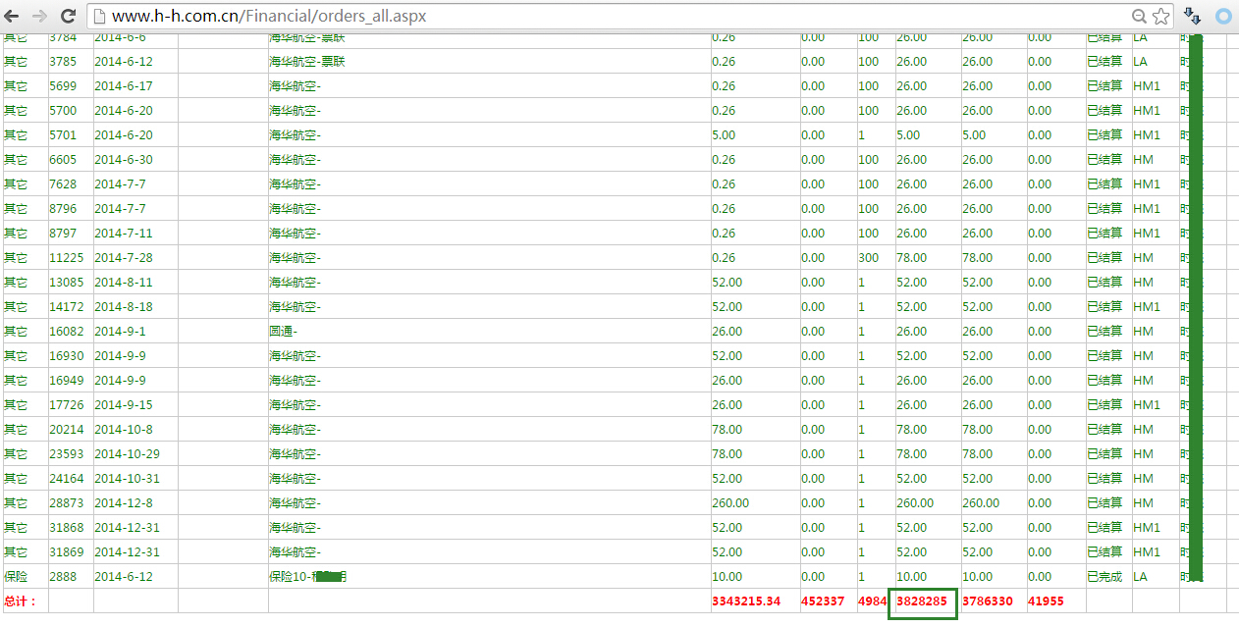Click the date 2014-6-17

[124, 85]
